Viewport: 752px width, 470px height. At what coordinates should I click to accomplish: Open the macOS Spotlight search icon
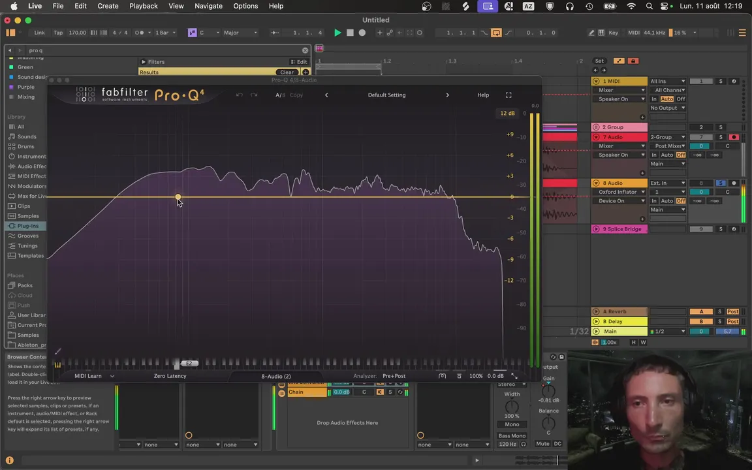pyautogui.click(x=649, y=6)
